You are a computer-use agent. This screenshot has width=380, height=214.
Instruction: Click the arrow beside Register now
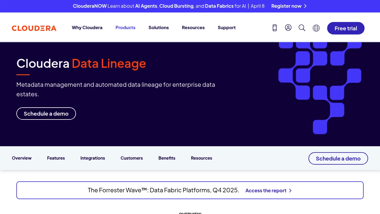[x=305, y=6]
